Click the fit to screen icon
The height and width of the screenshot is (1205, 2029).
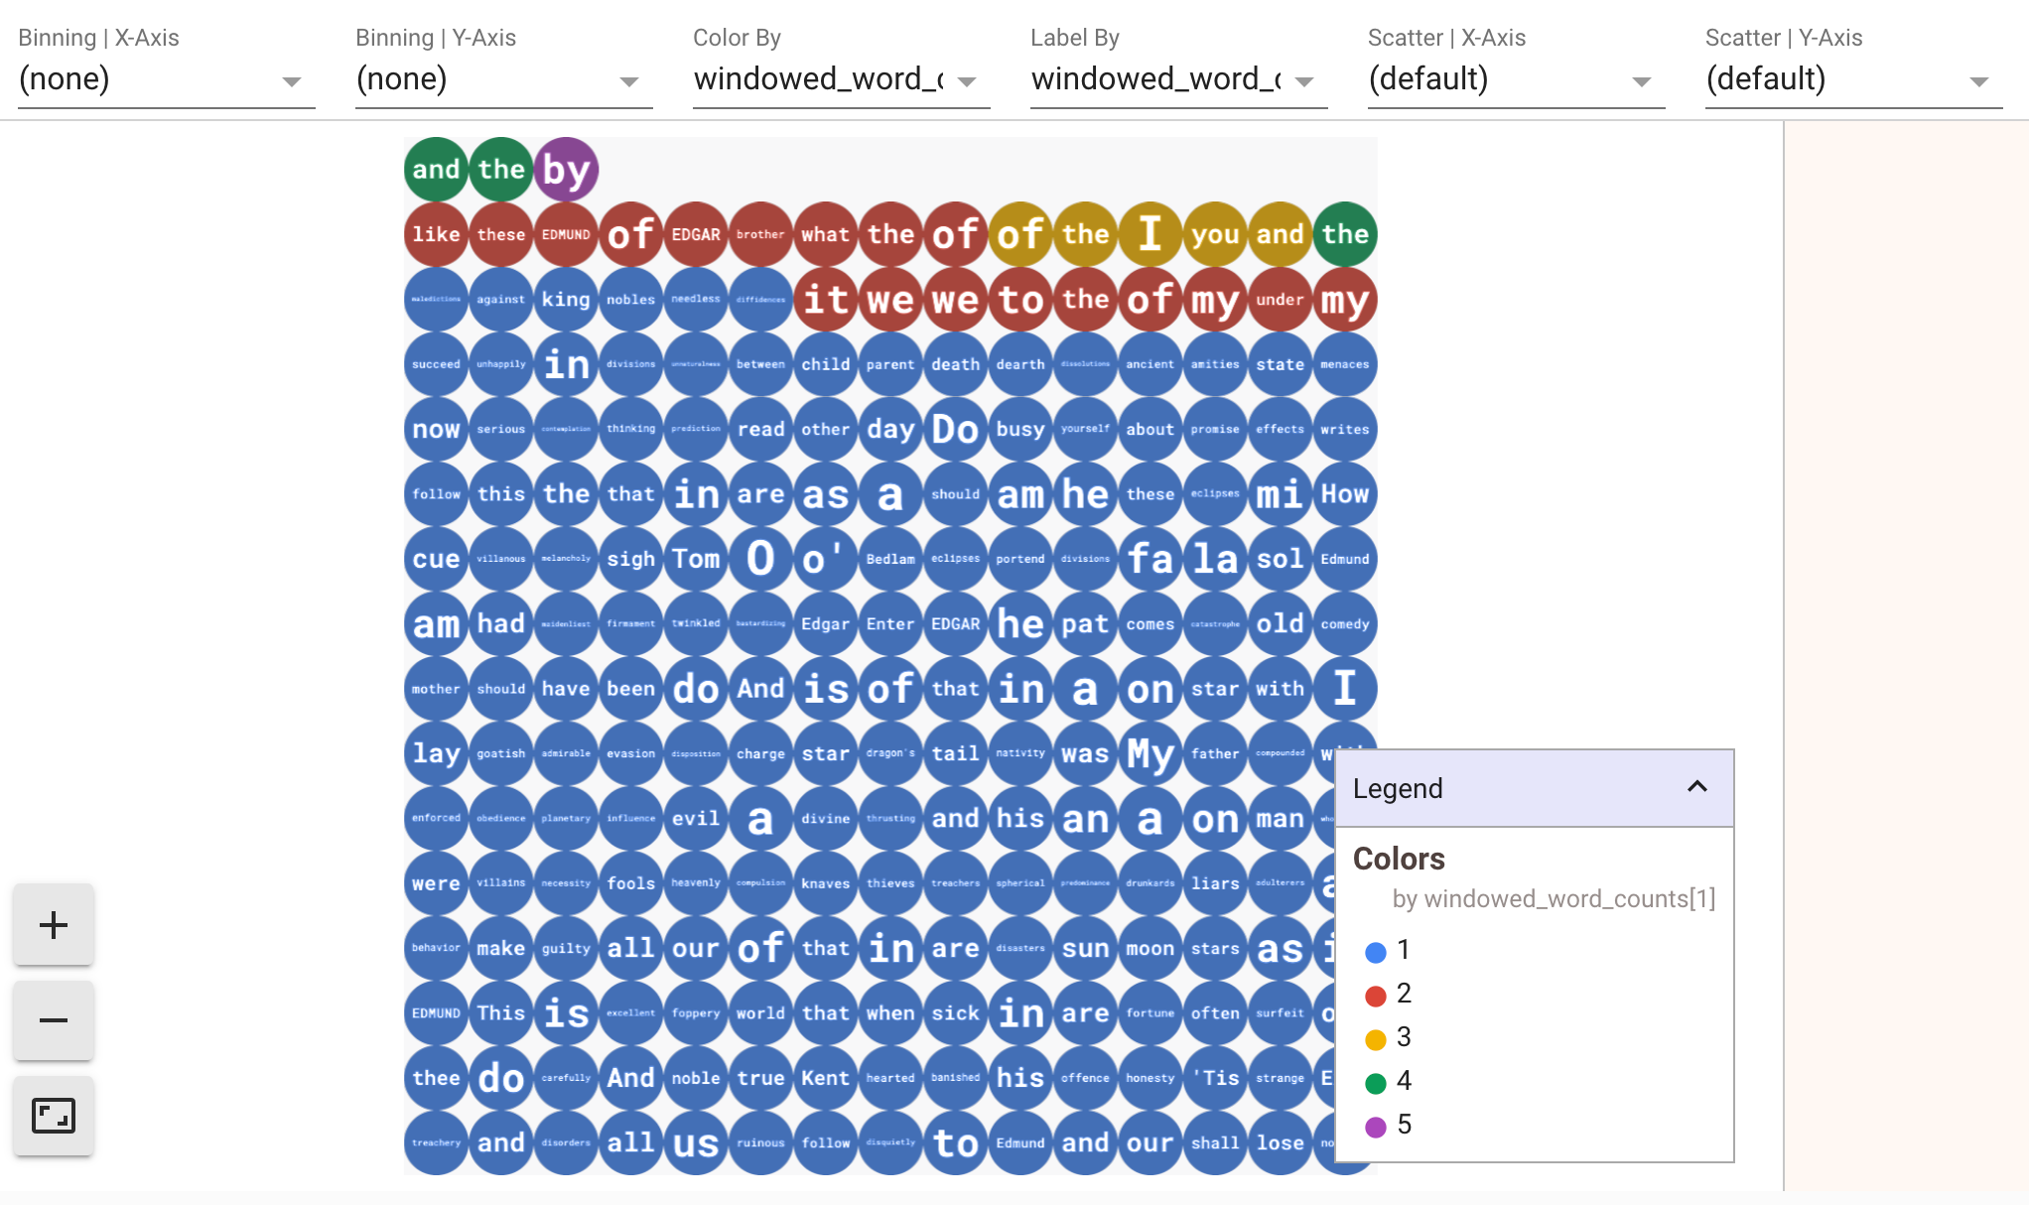tap(55, 1116)
